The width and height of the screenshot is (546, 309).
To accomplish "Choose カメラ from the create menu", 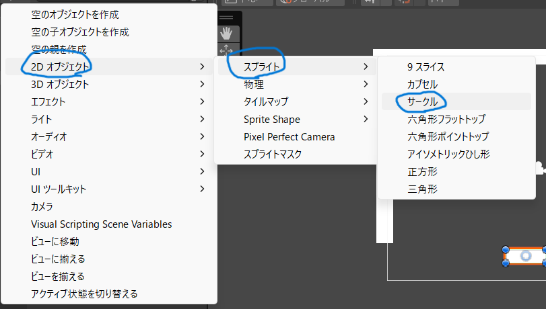I will pyautogui.click(x=42, y=206).
